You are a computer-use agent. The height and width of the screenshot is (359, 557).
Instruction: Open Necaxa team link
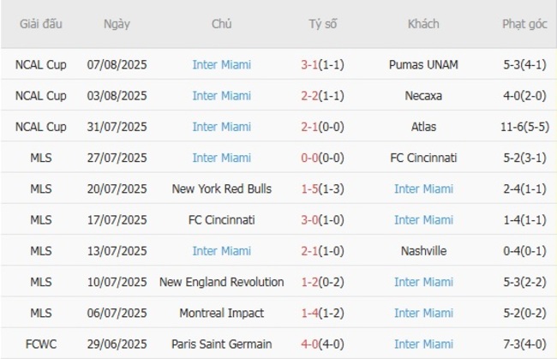[x=423, y=96]
